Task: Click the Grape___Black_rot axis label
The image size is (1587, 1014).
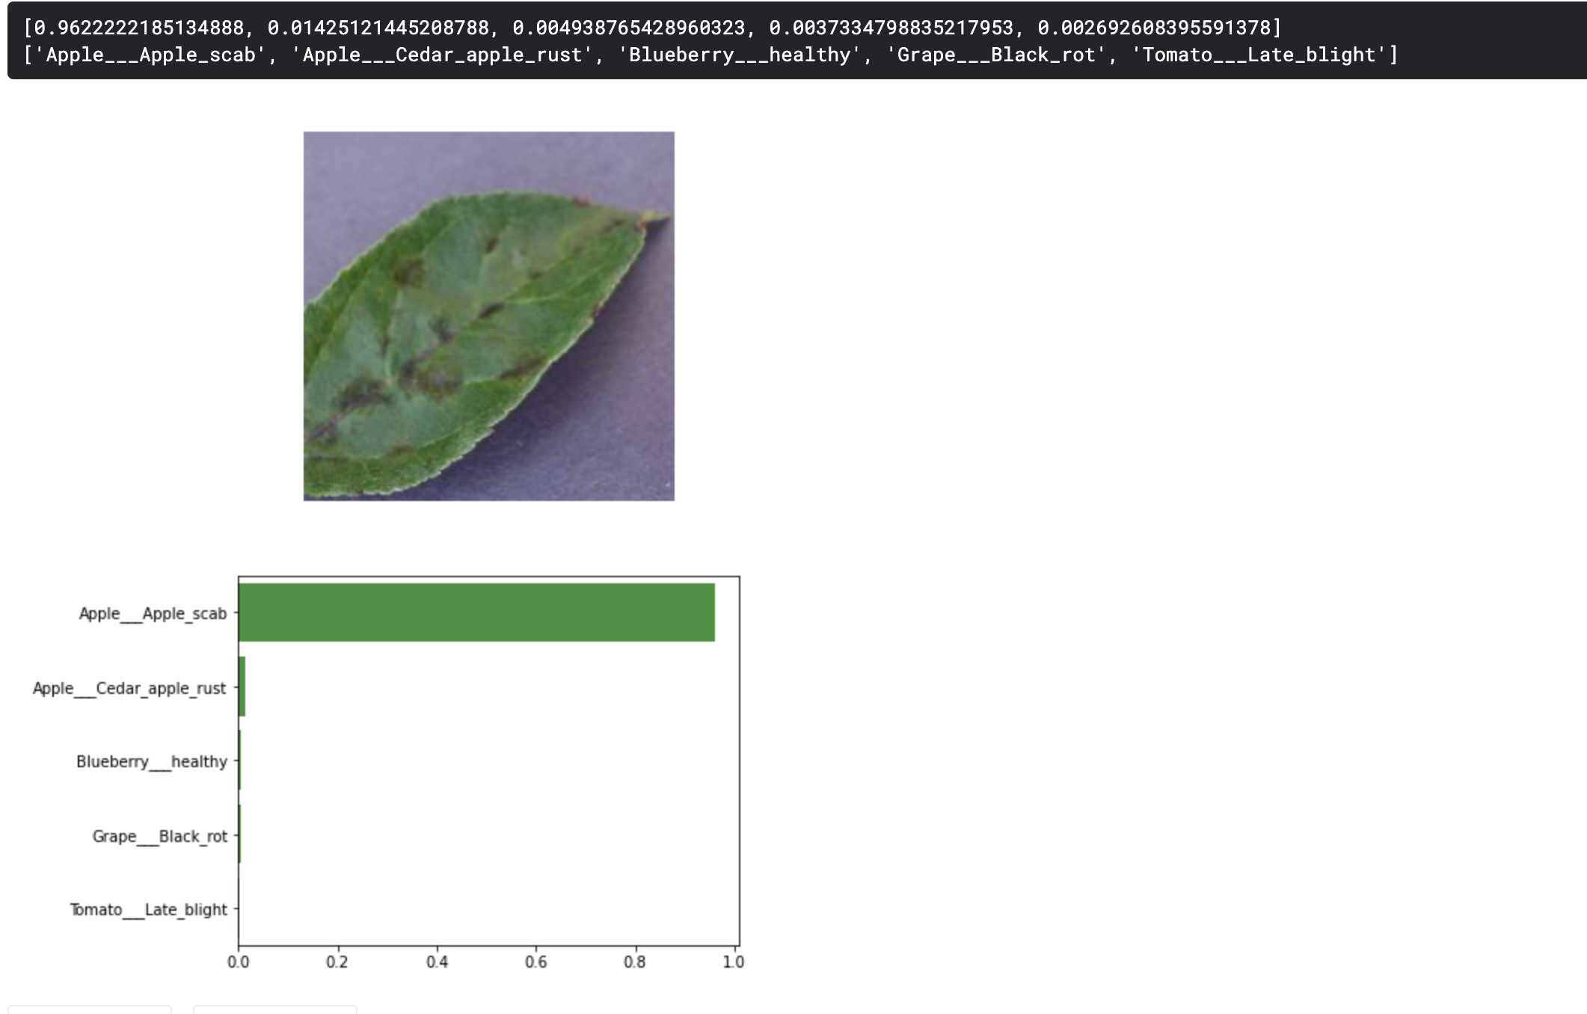Action: (x=159, y=836)
